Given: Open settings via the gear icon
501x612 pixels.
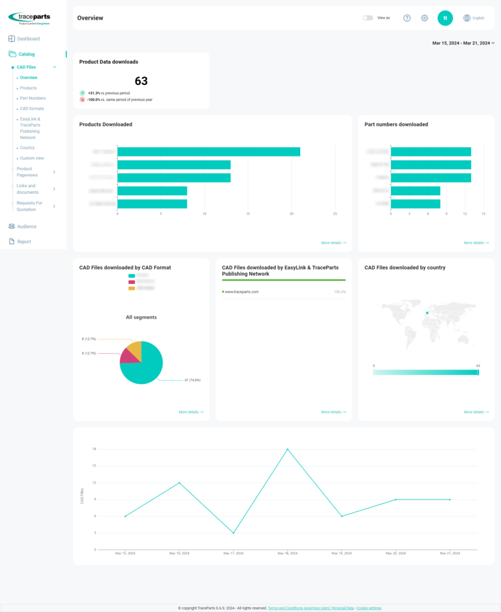Looking at the screenshot, I should 424,18.
